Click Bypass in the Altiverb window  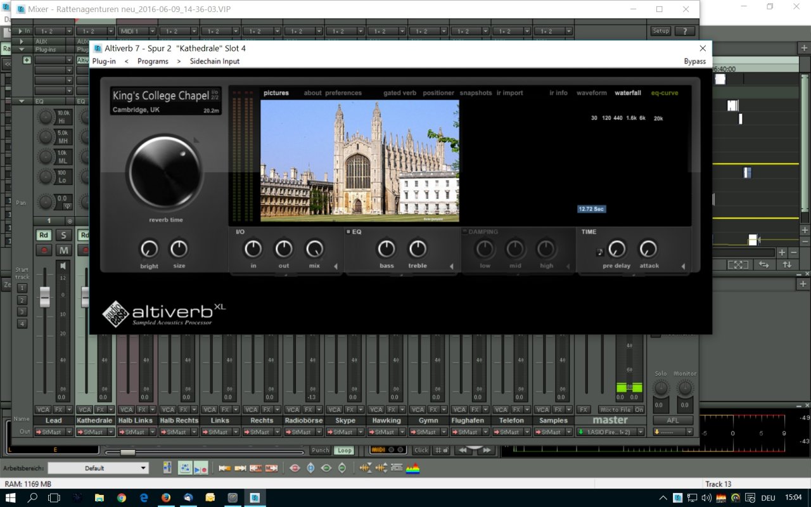695,61
